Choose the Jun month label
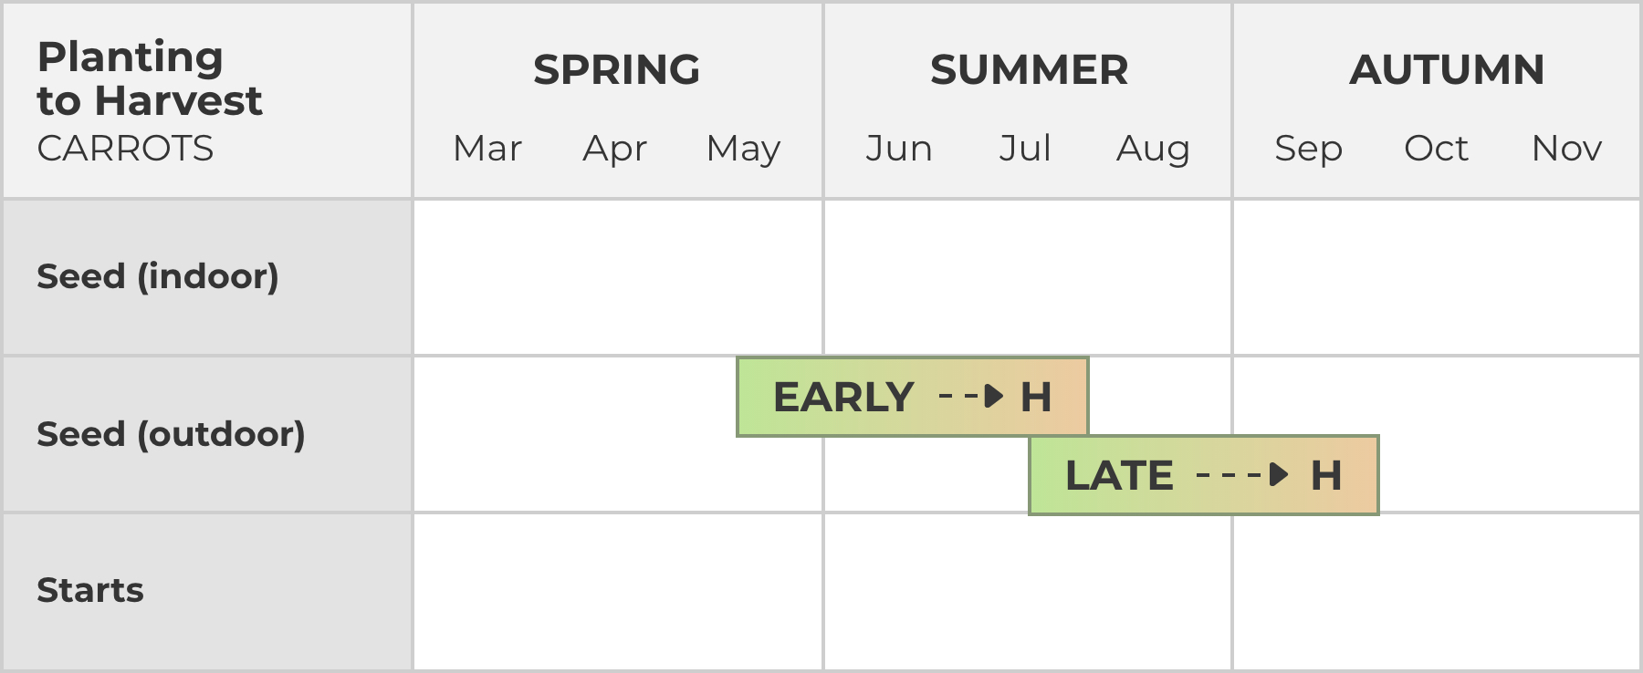Screen dimensions: 1643x673 [x=899, y=149]
